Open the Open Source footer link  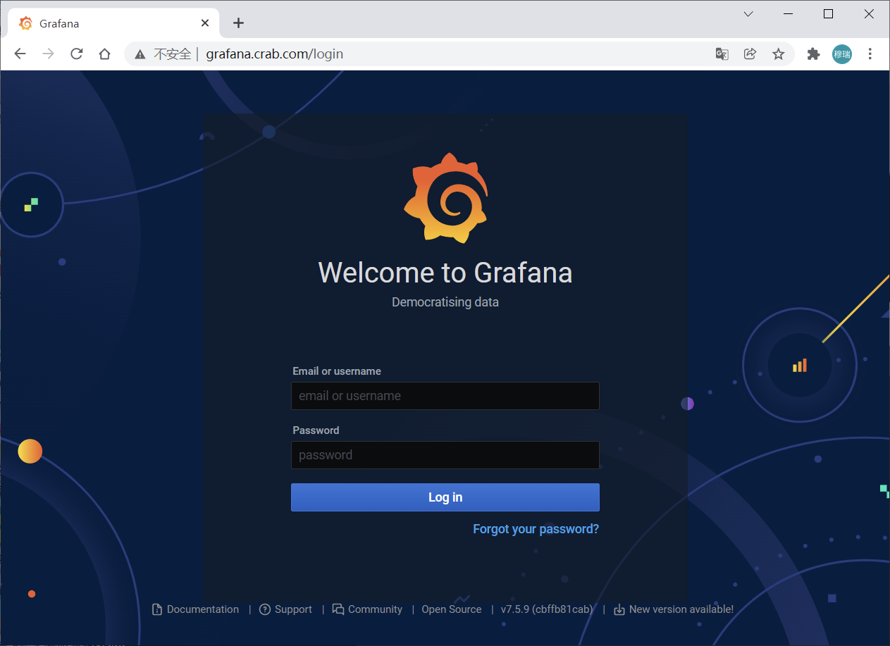(452, 609)
